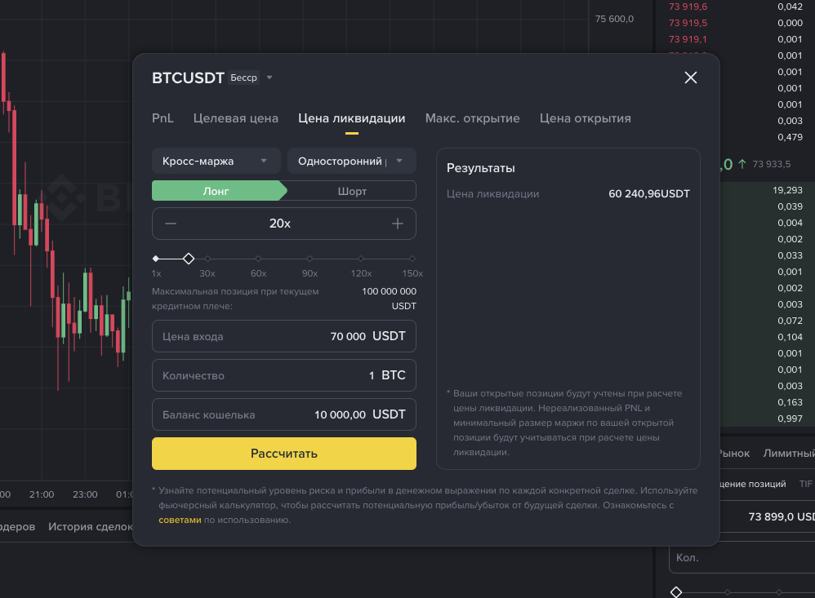Click the 150x mark on leverage slider
This screenshot has width=815, height=598.
412,259
